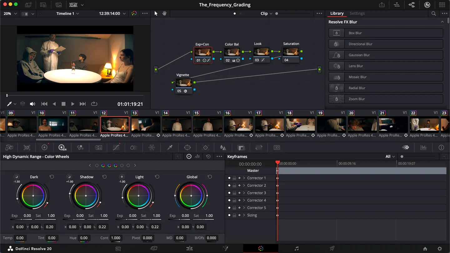
Task: Select the Zoom Blur effect
Action: (386, 99)
